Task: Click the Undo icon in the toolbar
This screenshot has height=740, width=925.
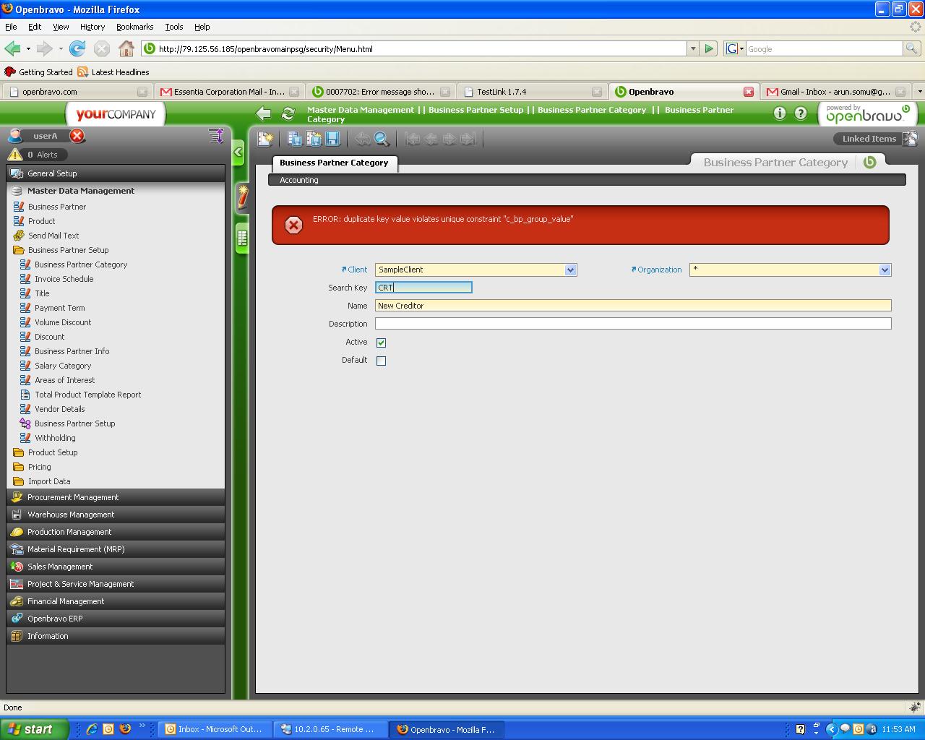Action: click(x=363, y=139)
